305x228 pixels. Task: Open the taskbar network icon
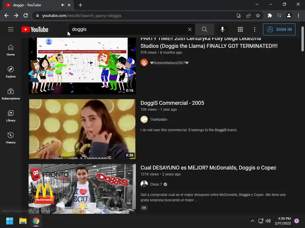(261, 221)
